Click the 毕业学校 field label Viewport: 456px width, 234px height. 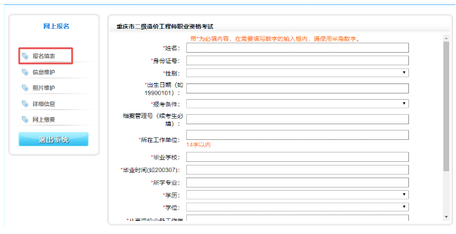coord(166,157)
